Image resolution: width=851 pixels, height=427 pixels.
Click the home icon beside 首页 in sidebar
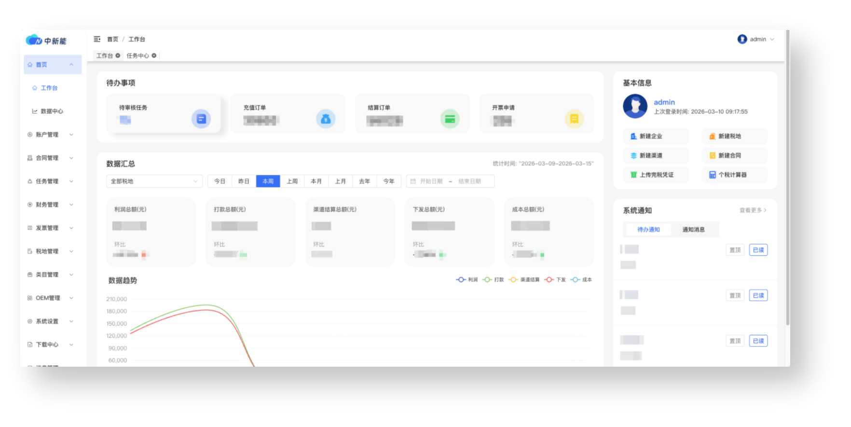pyautogui.click(x=30, y=65)
